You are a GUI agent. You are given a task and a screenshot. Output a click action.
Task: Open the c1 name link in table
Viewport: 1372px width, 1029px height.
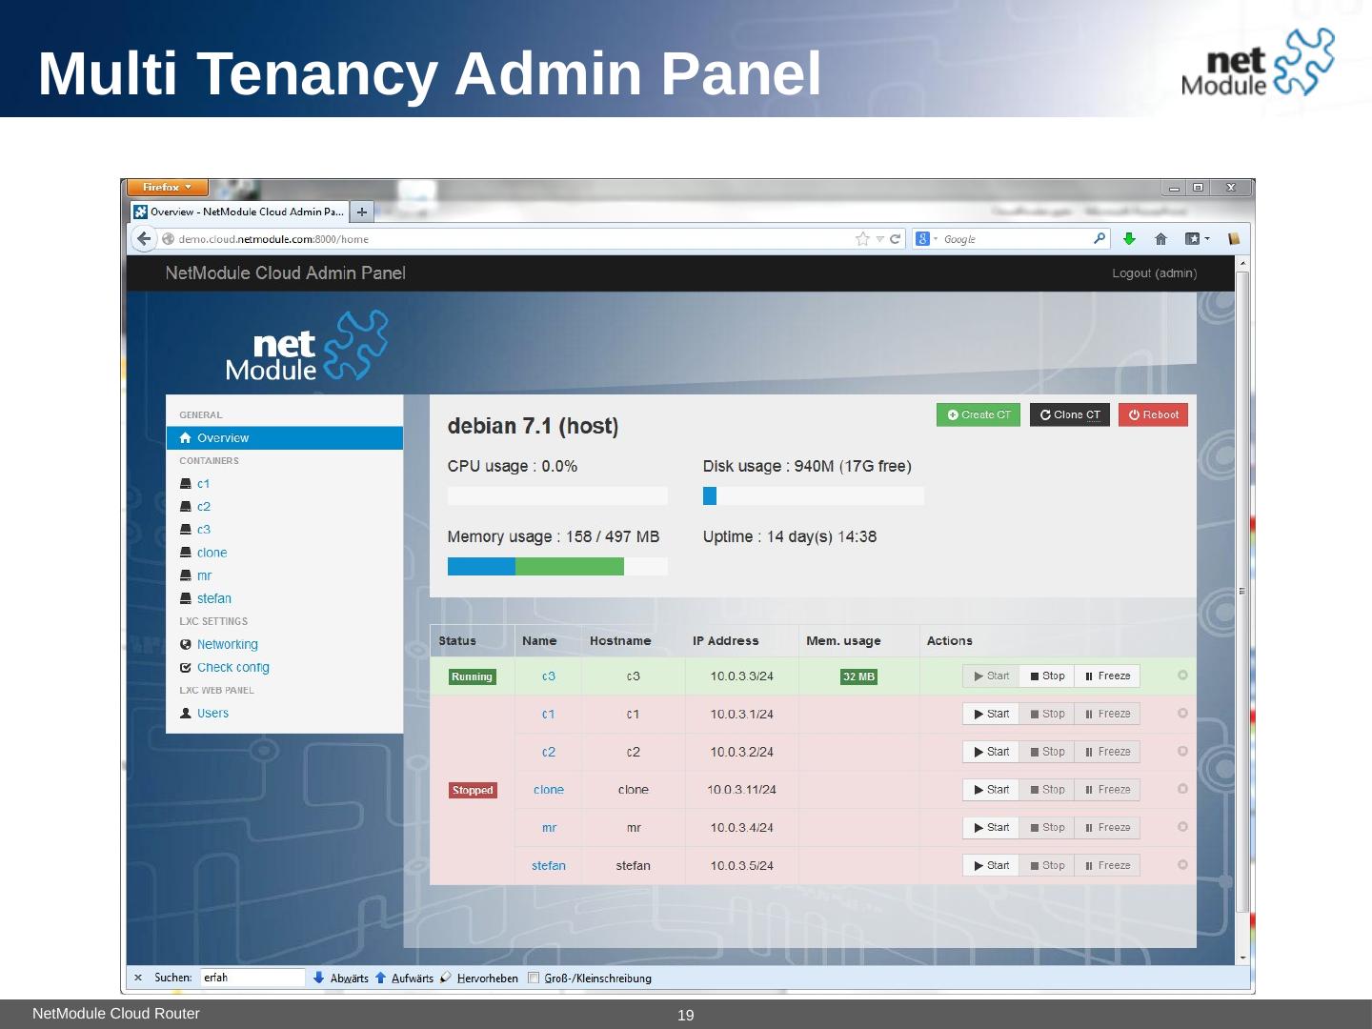[x=549, y=714]
